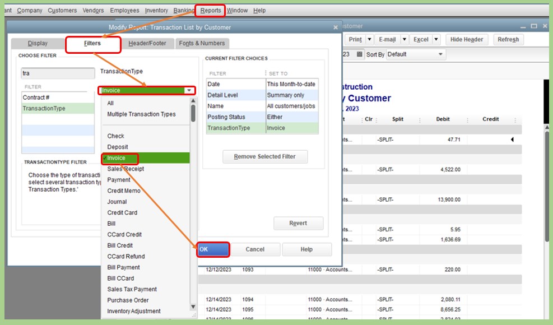Image resolution: width=553 pixels, height=325 pixels.
Task: Open the Customers menu
Action: 62,11
